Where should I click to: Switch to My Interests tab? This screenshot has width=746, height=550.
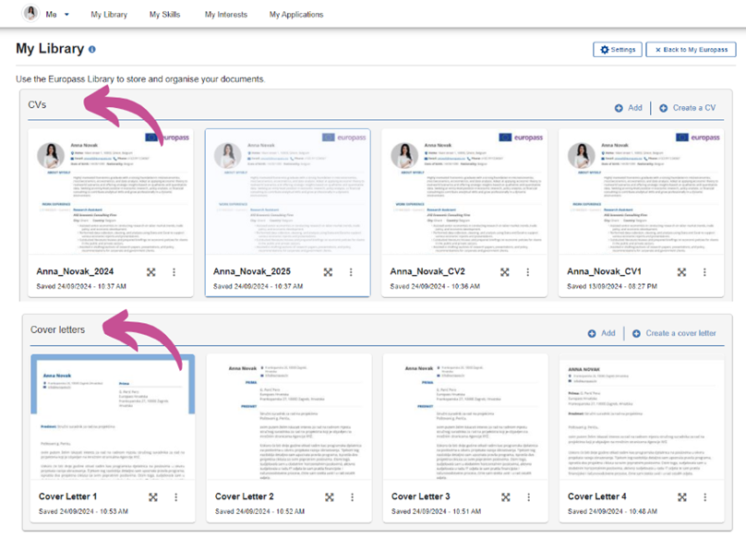click(226, 15)
